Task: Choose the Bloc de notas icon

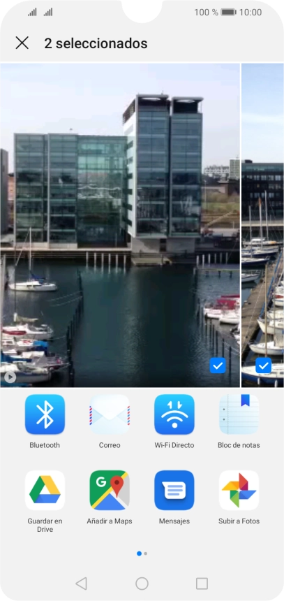Action: (x=239, y=414)
